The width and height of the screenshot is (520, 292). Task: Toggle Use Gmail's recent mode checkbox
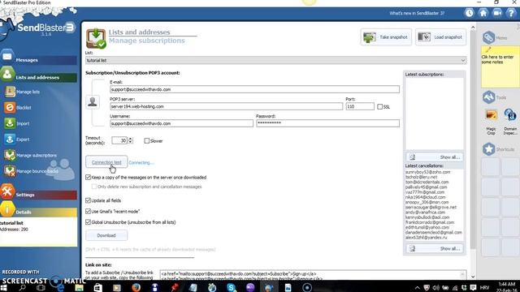pos(88,211)
